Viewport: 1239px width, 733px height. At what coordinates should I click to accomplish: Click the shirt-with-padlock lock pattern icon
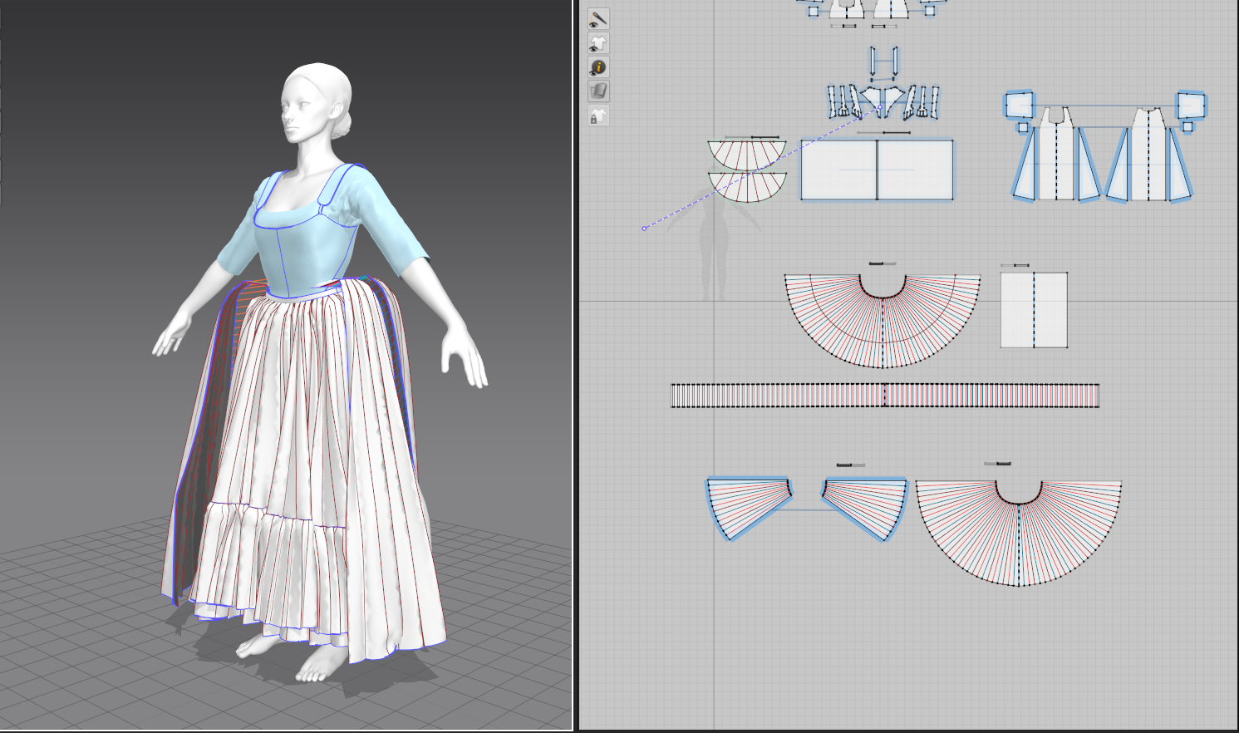[x=598, y=116]
